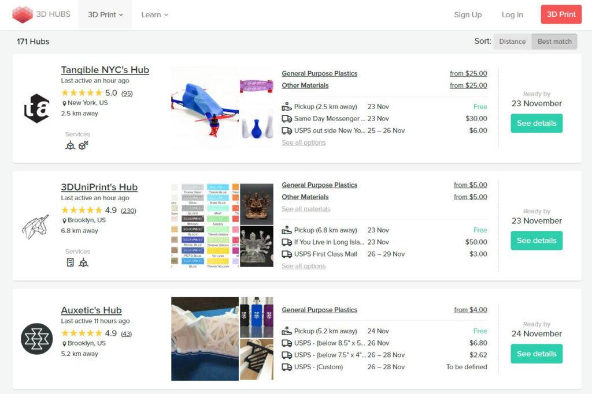Sort hubs by Distance
The image size is (592, 394).
point(512,42)
